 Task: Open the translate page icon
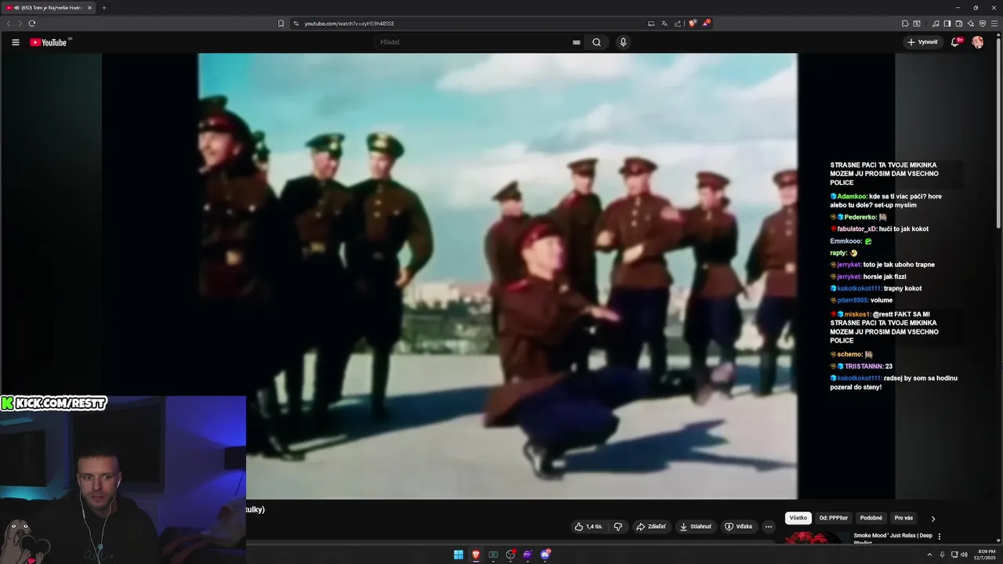664,23
